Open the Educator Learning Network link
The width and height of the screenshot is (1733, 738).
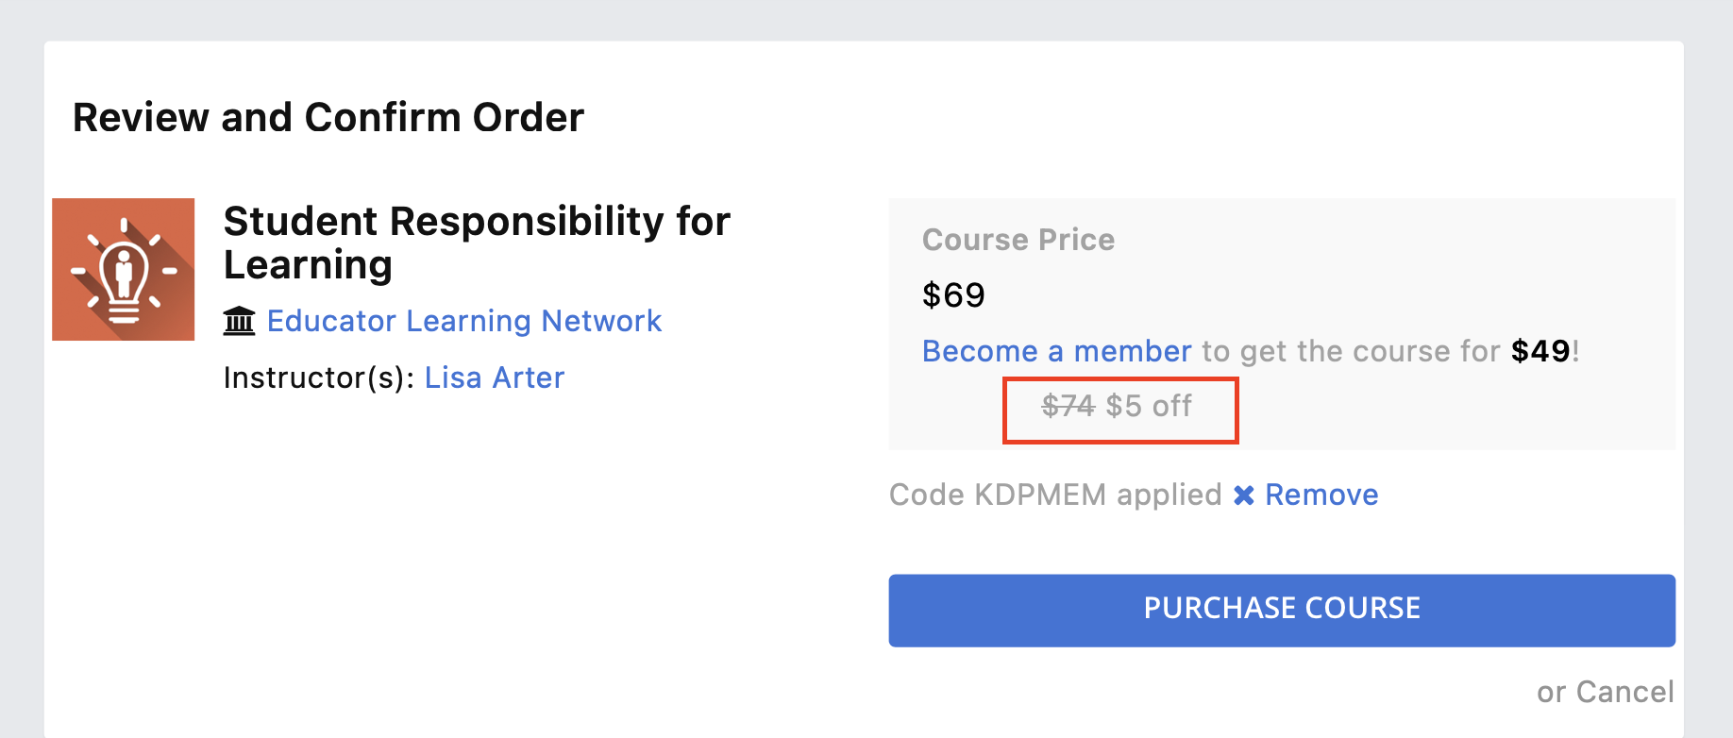[464, 321]
